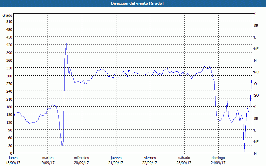Select the 'miércoles' day label
This screenshot has width=266, height=166.
tap(81, 158)
